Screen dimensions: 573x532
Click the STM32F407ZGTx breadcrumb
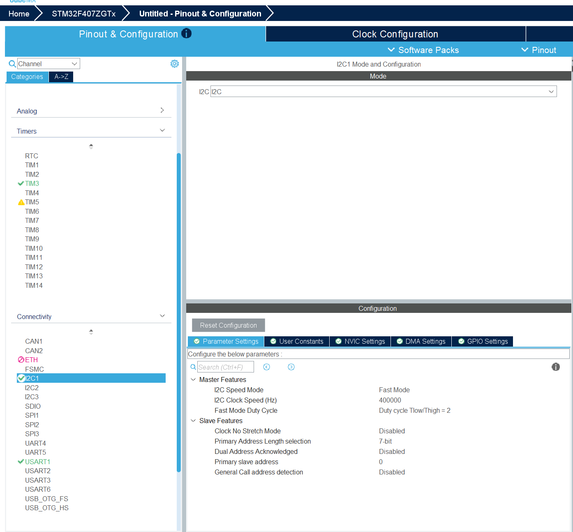(x=84, y=14)
